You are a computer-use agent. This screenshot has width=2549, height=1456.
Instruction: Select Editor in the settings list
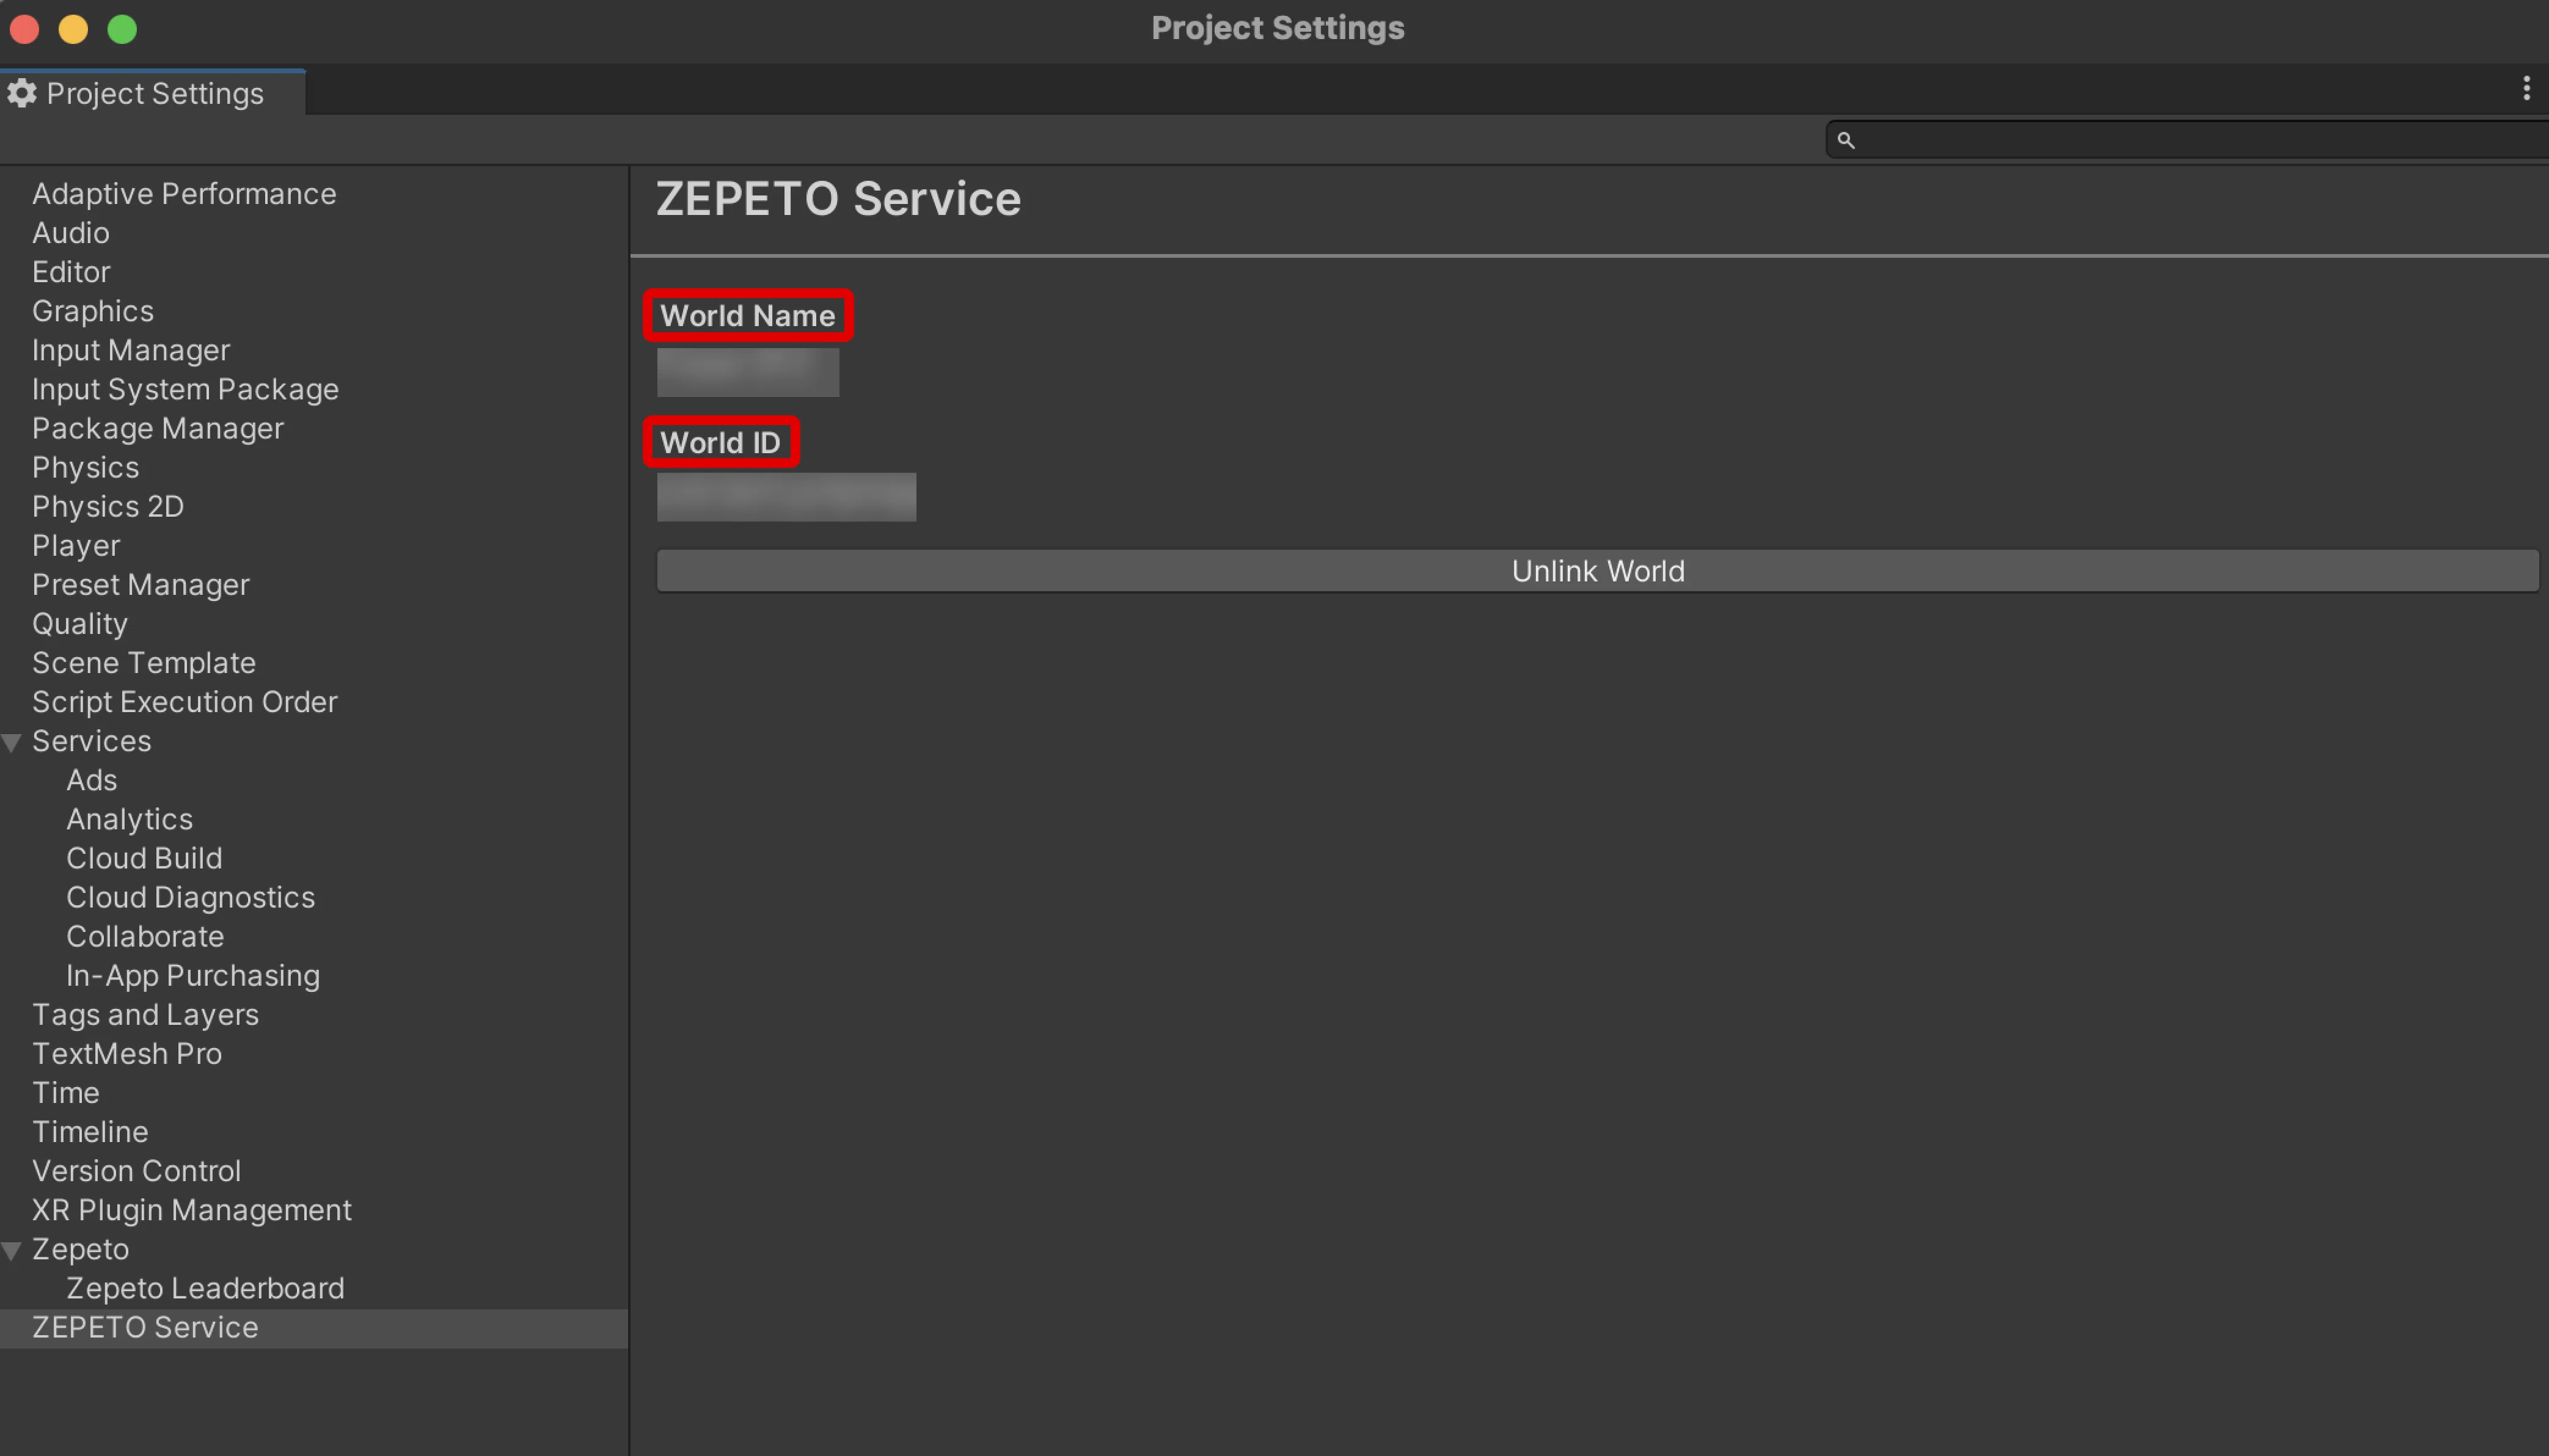71,271
